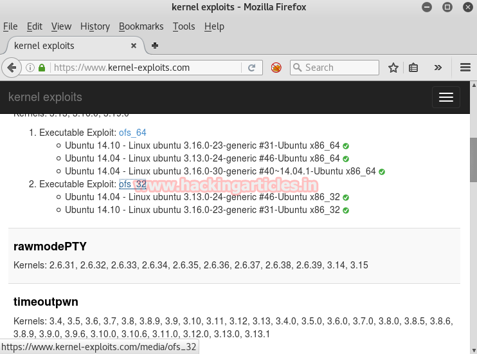Expand more toolbar tools chevron

click(438, 68)
